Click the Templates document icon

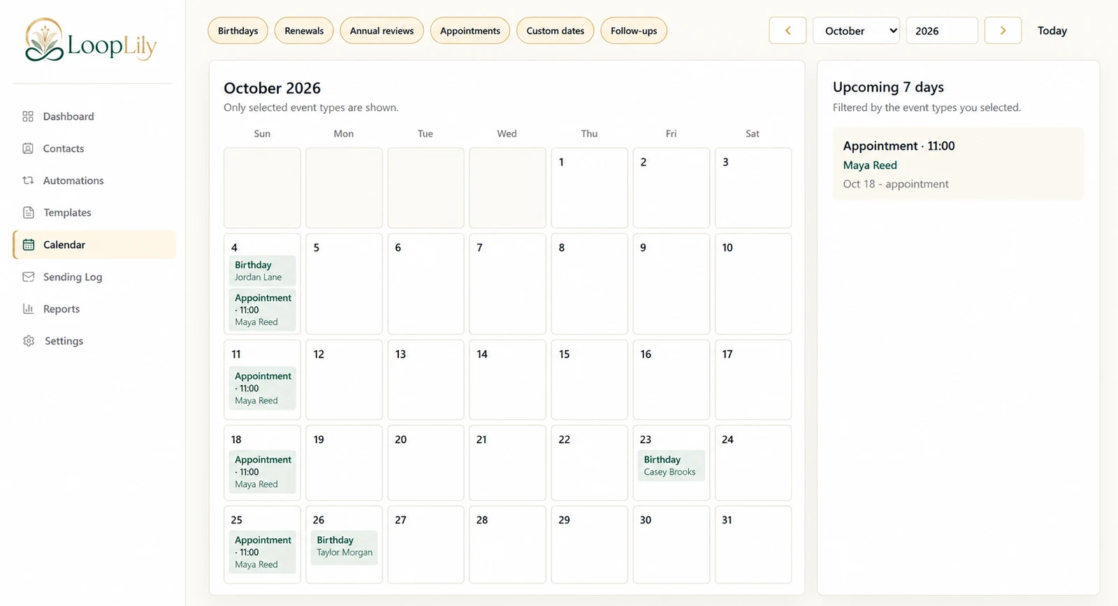[28, 212]
